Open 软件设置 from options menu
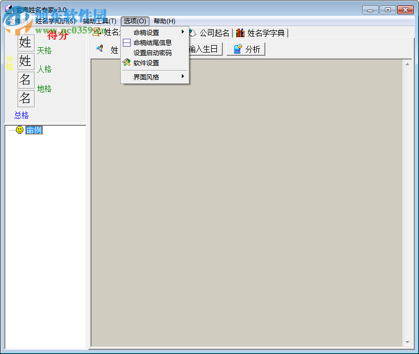 [x=155, y=63]
